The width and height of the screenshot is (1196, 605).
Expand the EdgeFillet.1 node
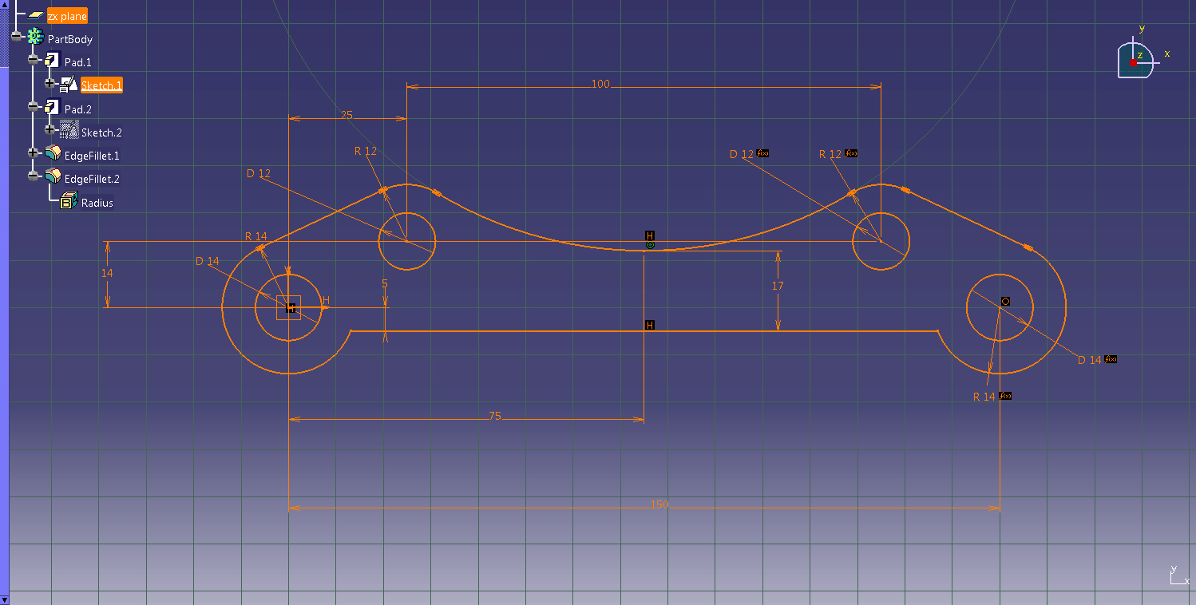34,155
